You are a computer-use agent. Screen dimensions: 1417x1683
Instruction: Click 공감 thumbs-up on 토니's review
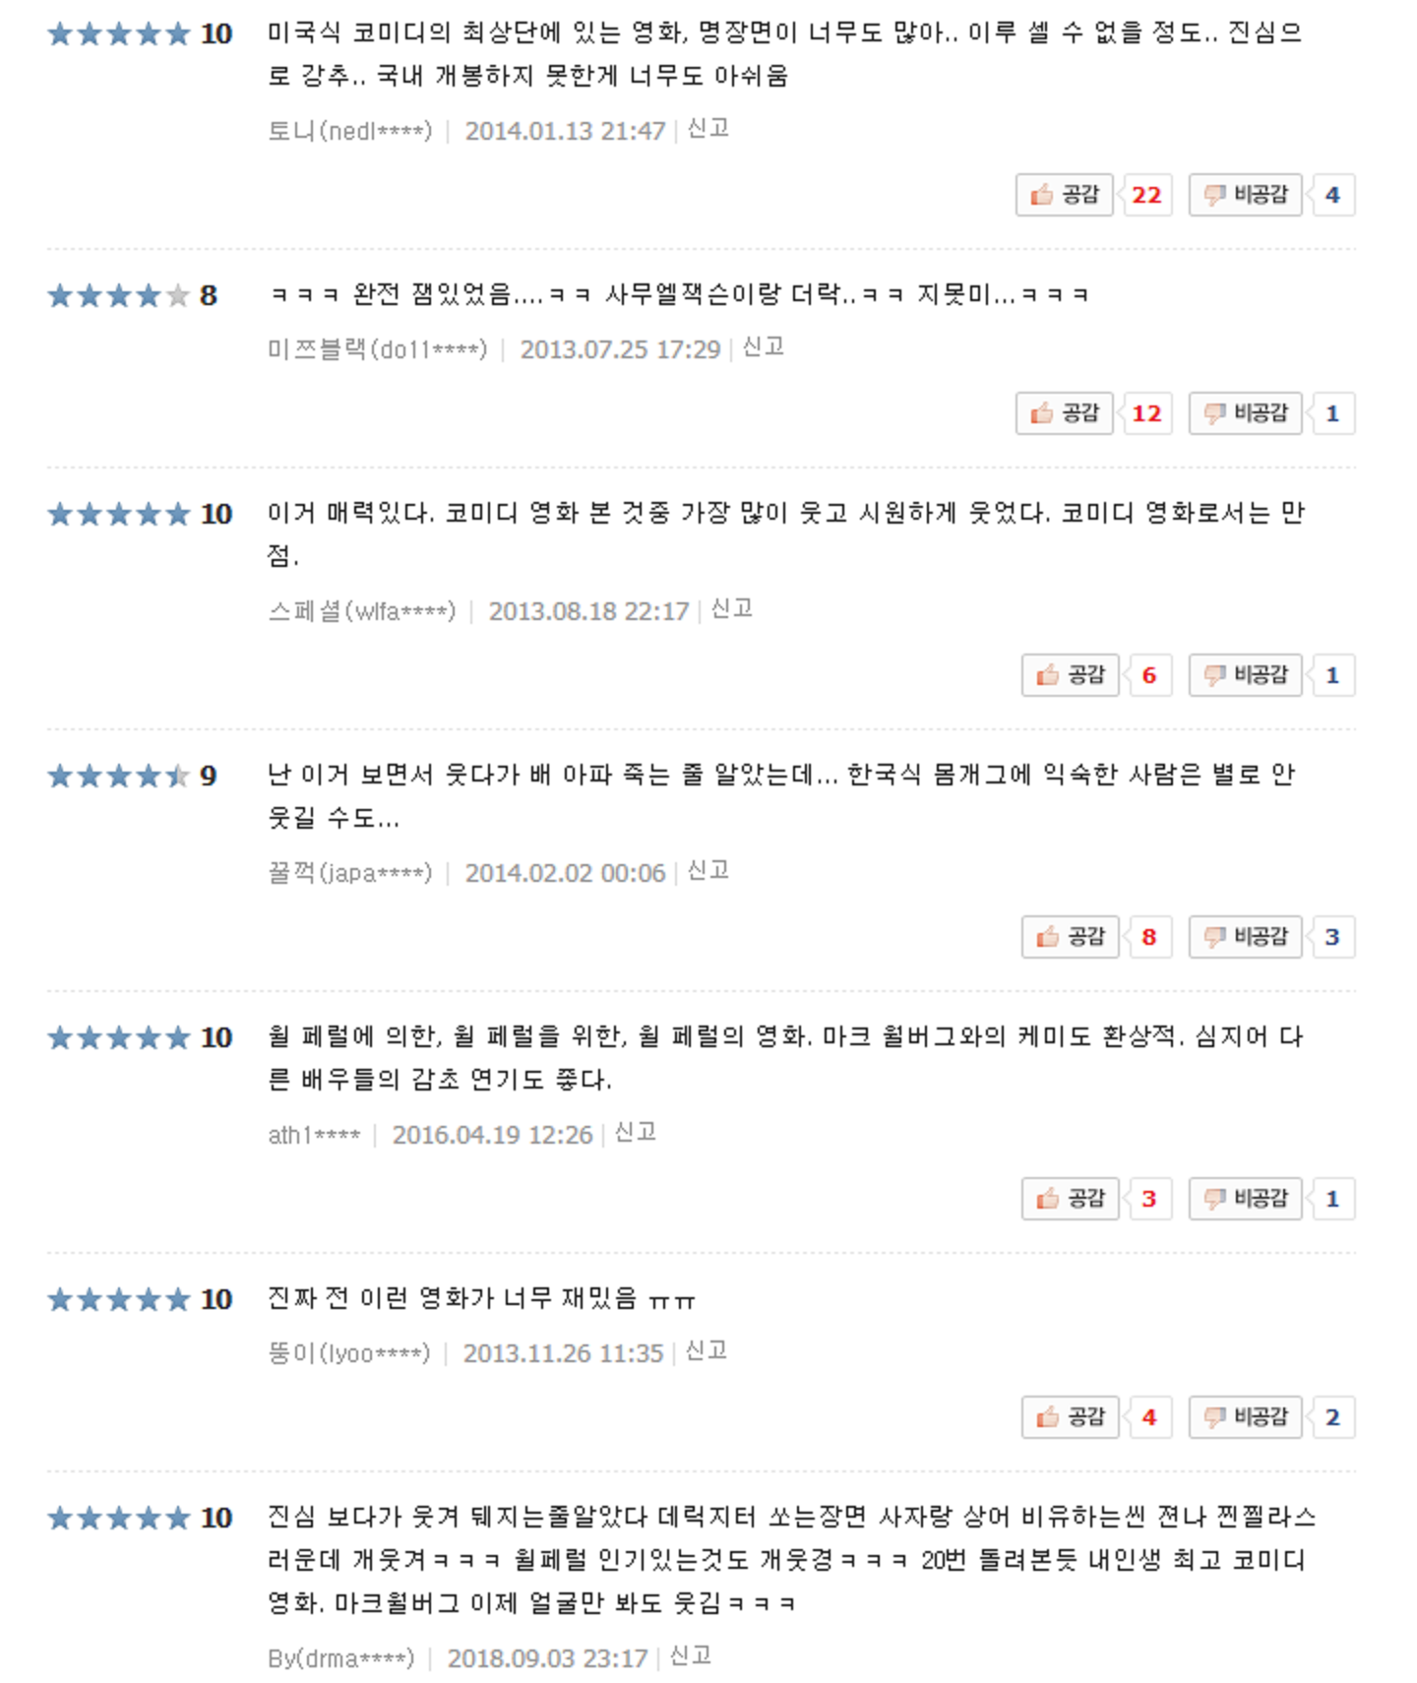pyautogui.click(x=1064, y=195)
